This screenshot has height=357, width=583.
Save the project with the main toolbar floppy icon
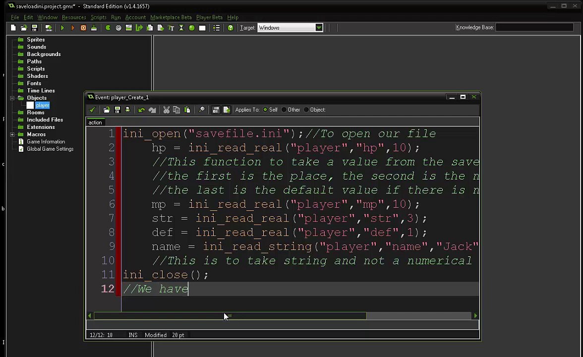click(35, 28)
